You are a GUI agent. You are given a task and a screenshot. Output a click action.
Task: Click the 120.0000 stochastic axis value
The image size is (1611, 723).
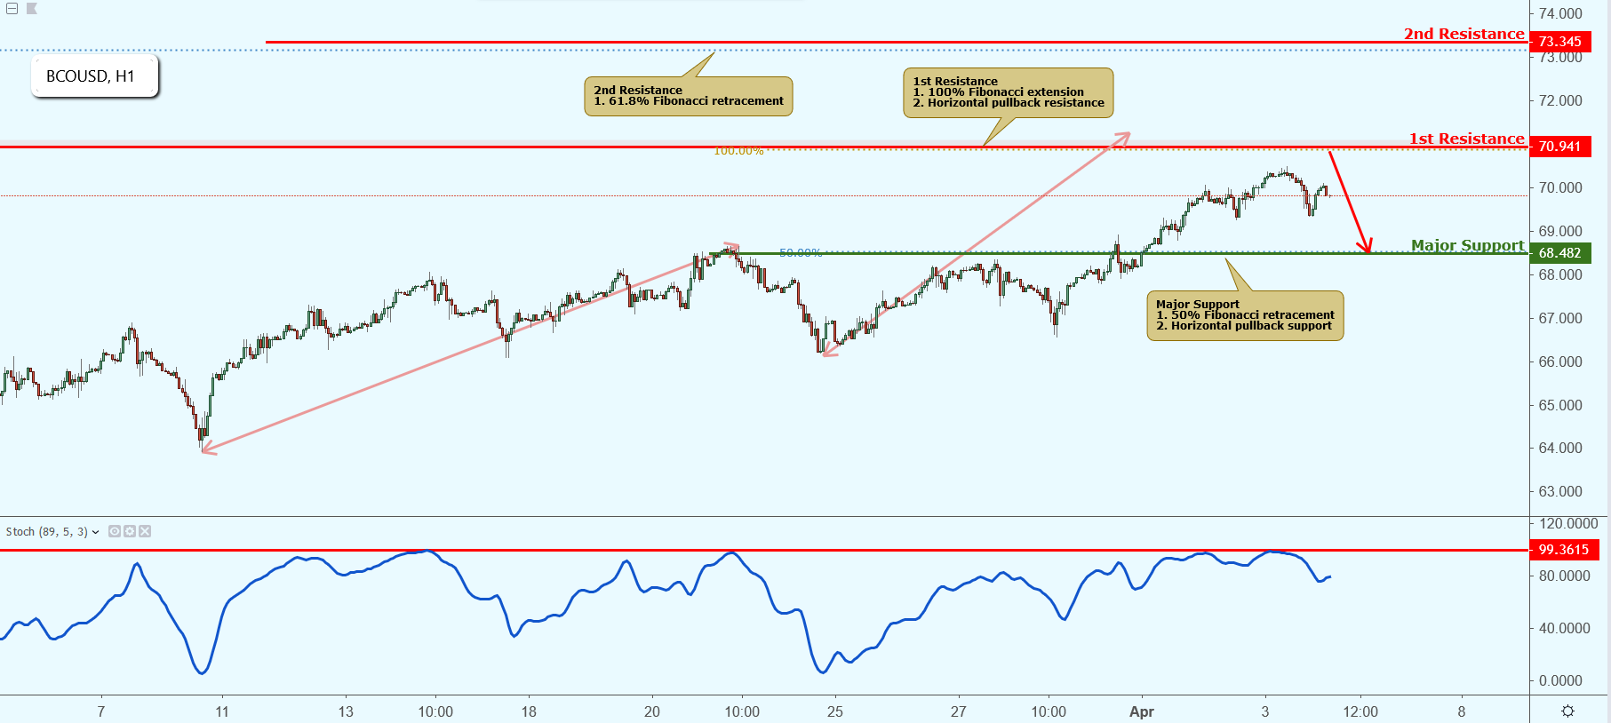(x=1568, y=523)
